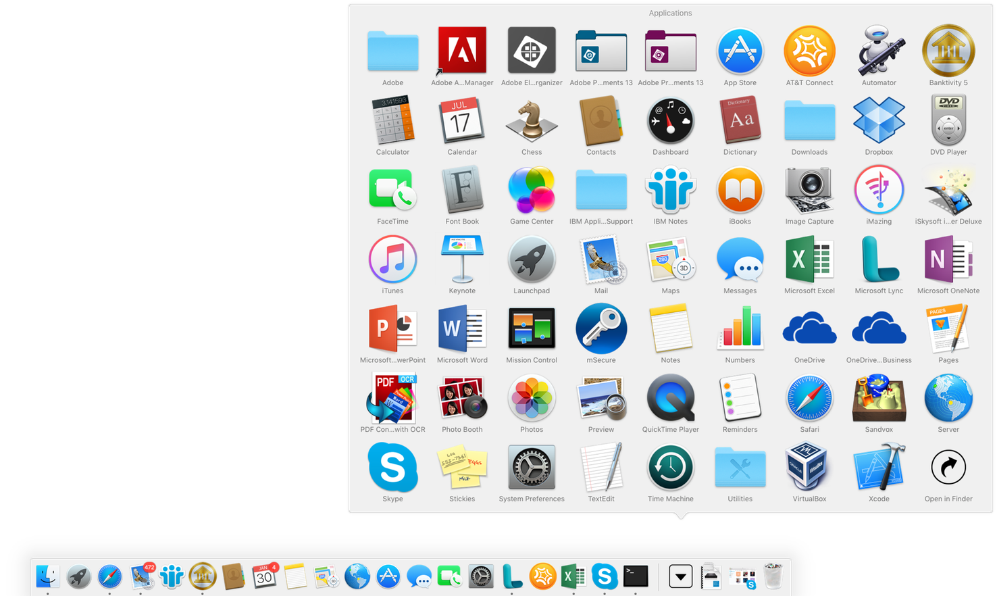Screen dimensions: 997x596
Task: Launch Microsoft Word
Action: pyautogui.click(x=462, y=328)
